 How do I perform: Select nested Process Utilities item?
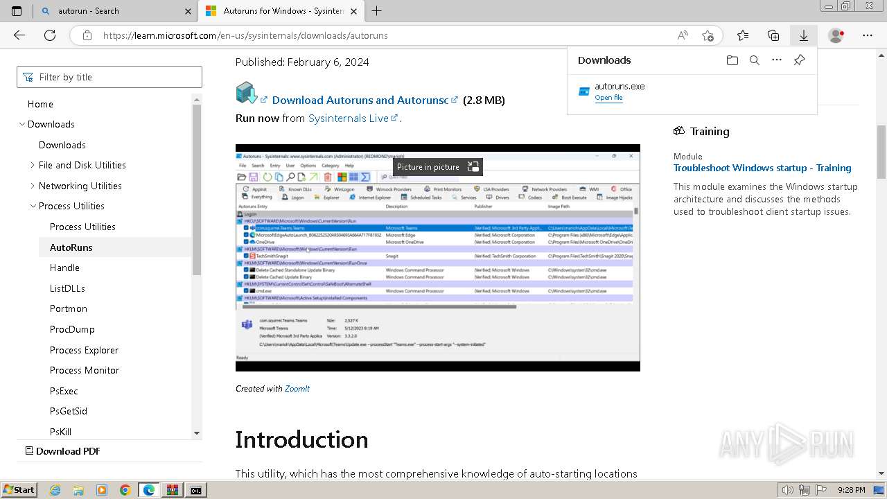click(82, 227)
